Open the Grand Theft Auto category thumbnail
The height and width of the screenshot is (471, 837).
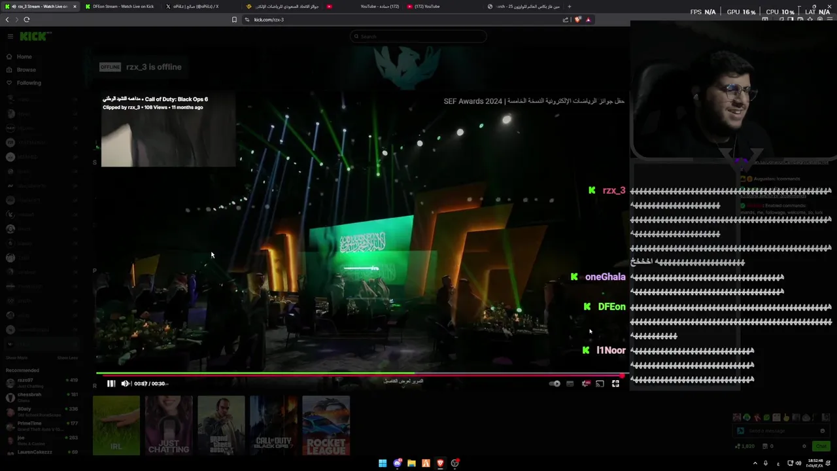point(221,426)
